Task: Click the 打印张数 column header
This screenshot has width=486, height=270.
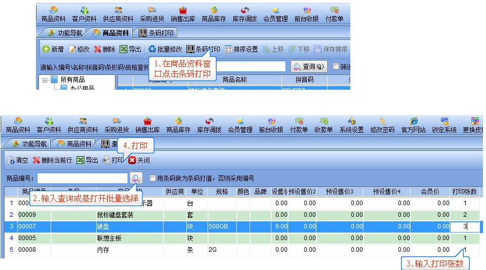Action: (x=465, y=191)
